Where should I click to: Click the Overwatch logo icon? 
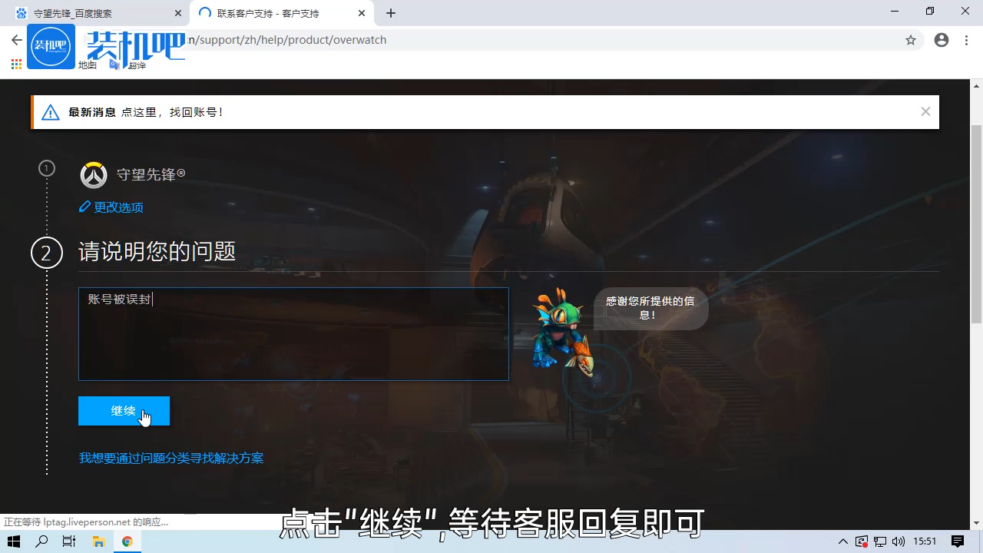[93, 174]
